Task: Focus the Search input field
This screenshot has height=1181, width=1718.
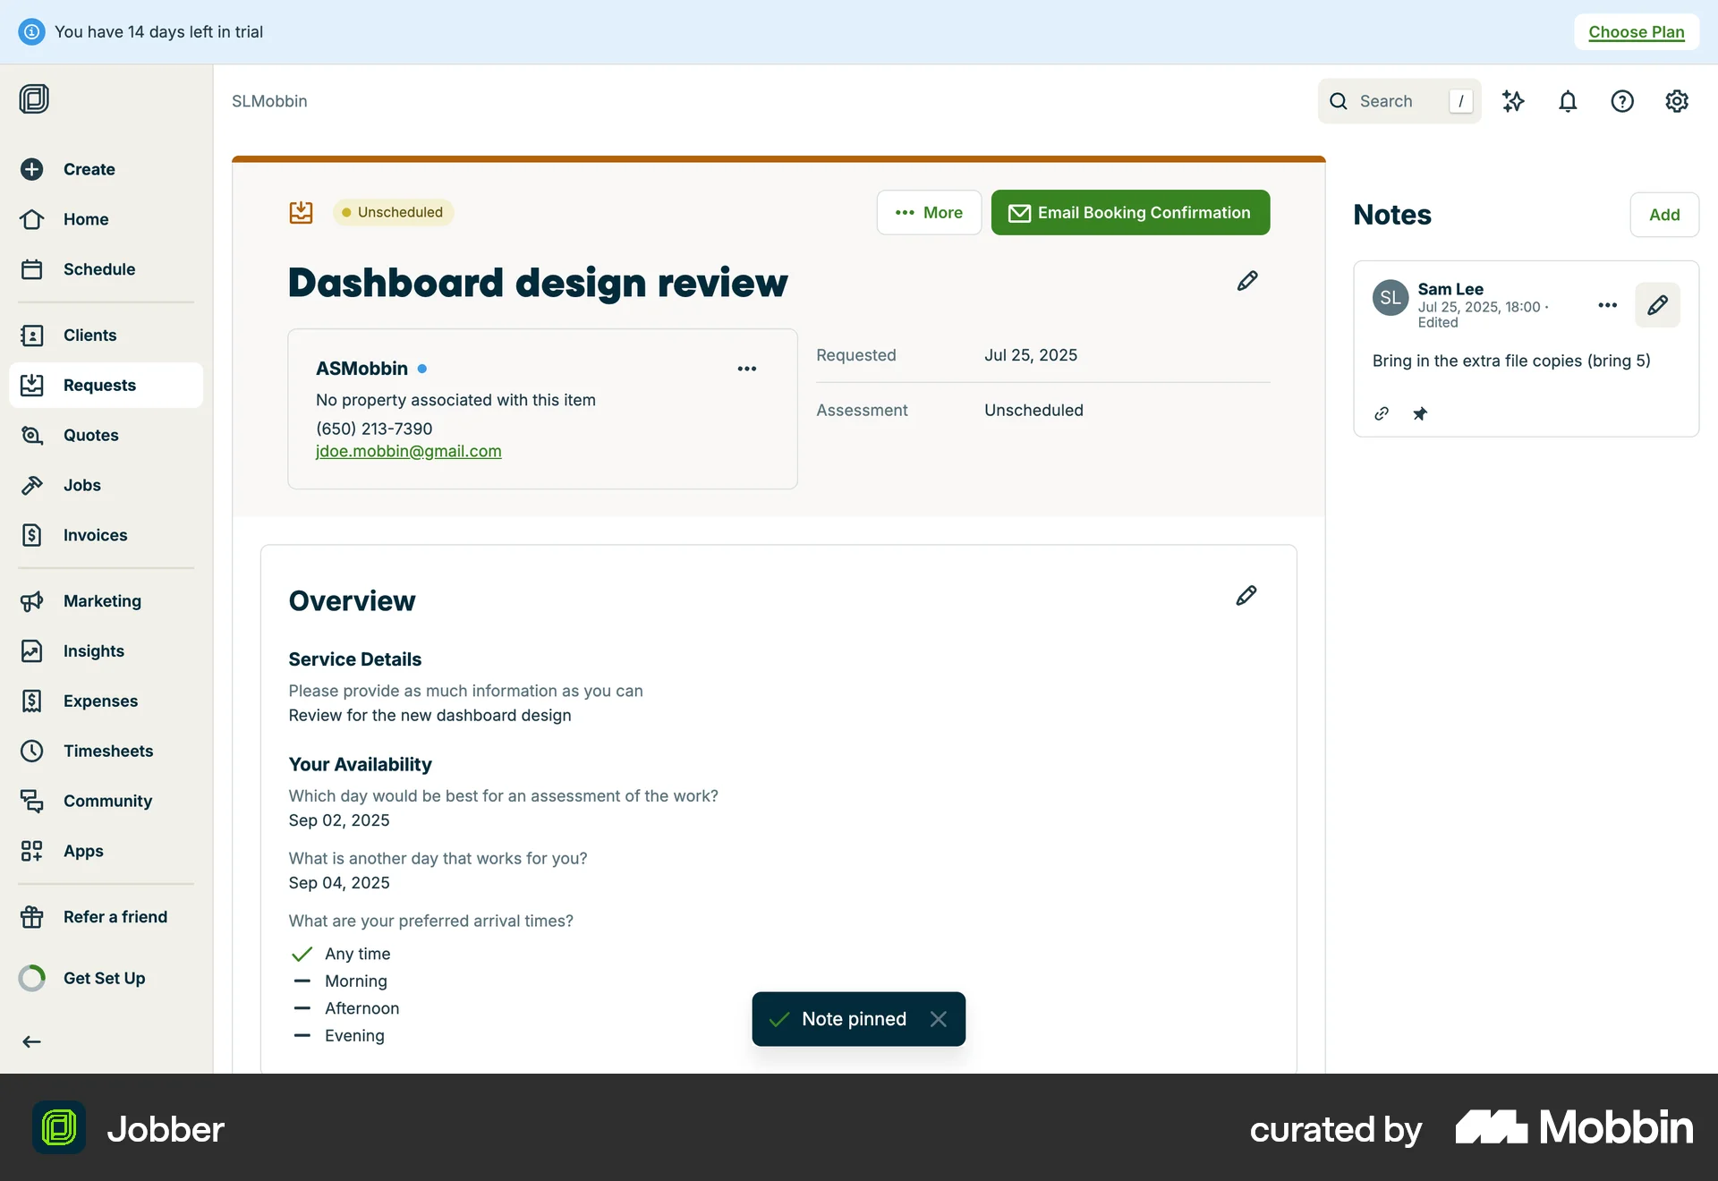Action: pyautogui.click(x=1396, y=101)
